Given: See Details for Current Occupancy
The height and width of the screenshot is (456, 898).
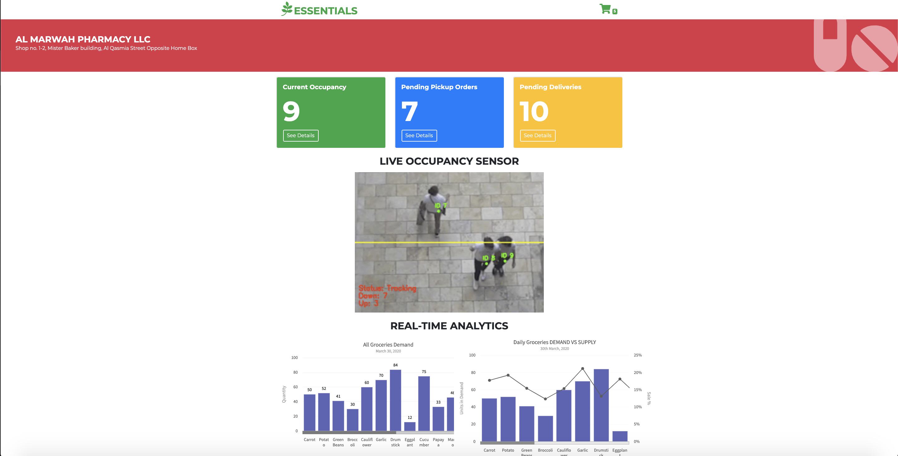Looking at the screenshot, I should pyautogui.click(x=301, y=136).
